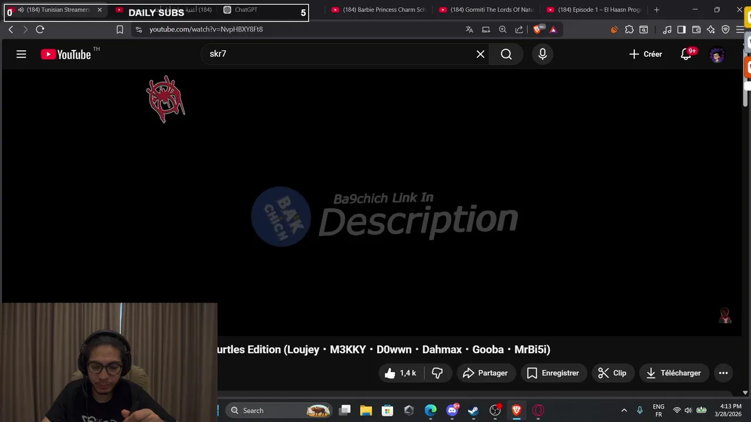Dislike the video with the thumbs down
This screenshot has width=751, height=422.
coord(437,373)
